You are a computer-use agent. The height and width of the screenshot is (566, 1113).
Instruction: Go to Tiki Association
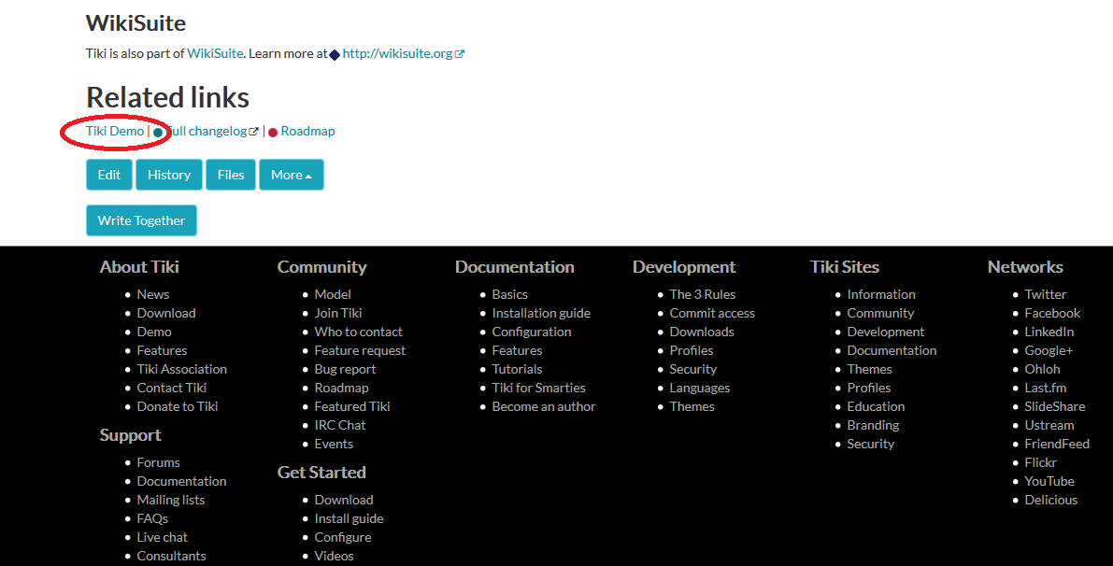(x=181, y=369)
